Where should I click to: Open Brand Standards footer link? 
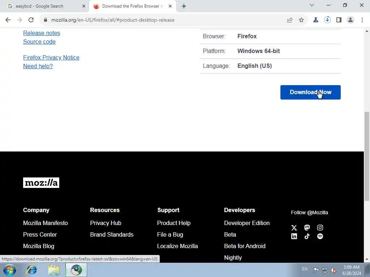point(112,234)
